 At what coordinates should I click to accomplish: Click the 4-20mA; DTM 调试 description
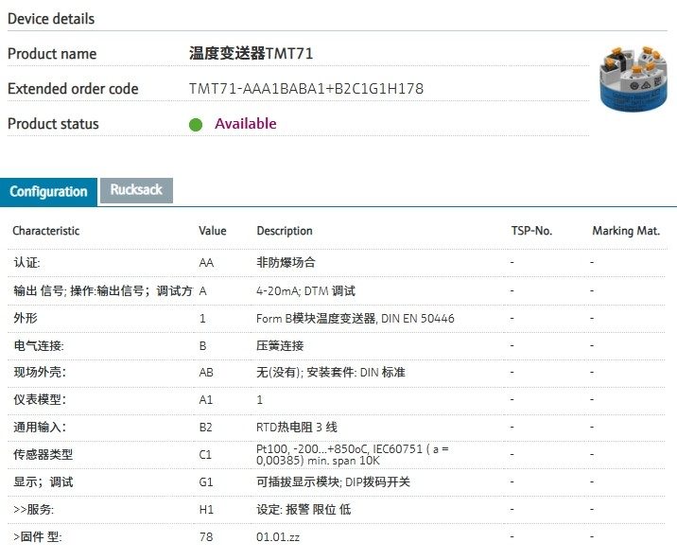click(305, 290)
